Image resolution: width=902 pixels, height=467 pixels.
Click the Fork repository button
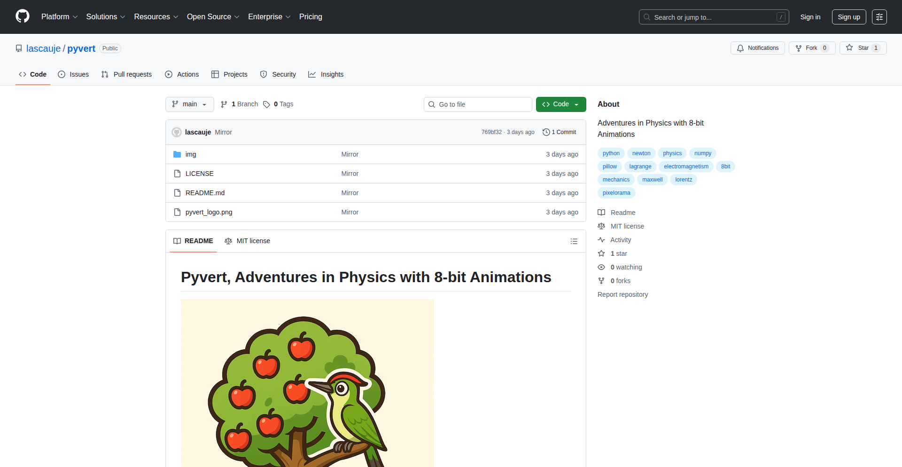[x=811, y=48]
